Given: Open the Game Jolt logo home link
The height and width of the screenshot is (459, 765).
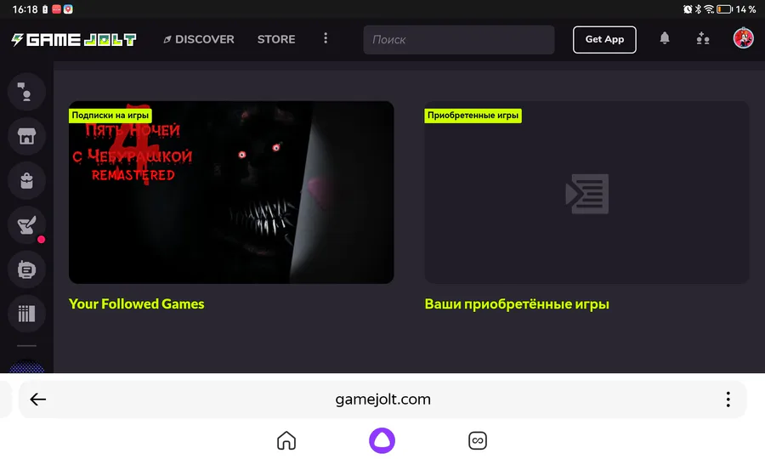Looking at the screenshot, I should point(74,39).
